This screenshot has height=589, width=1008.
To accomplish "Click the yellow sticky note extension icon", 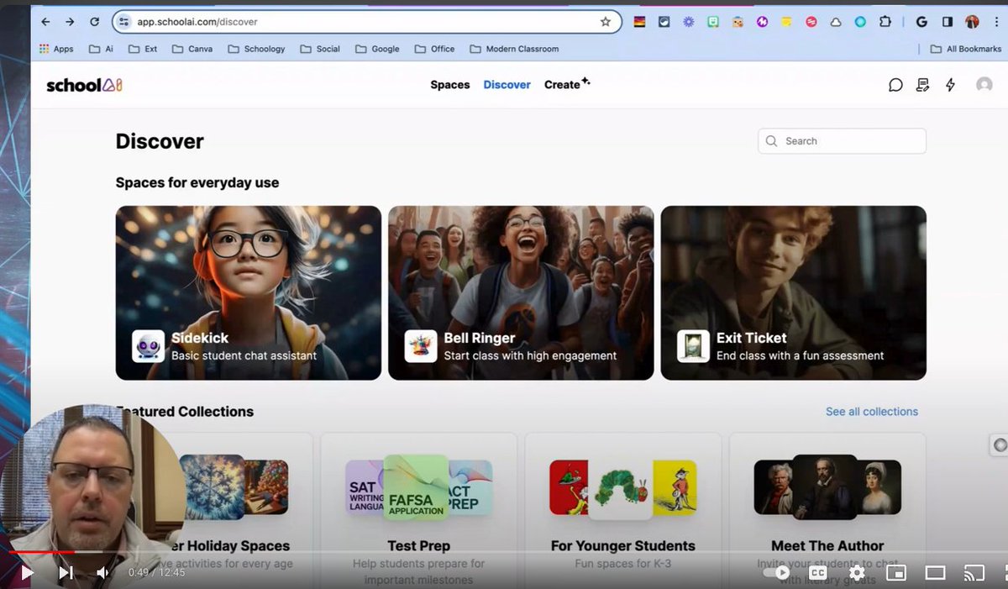I will [787, 22].
